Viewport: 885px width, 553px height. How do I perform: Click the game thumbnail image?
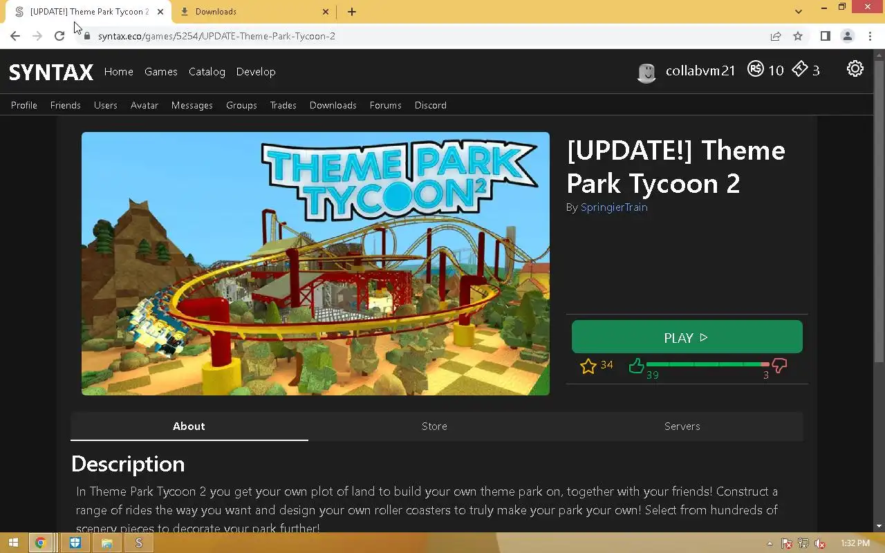click(x=315, y=263)
